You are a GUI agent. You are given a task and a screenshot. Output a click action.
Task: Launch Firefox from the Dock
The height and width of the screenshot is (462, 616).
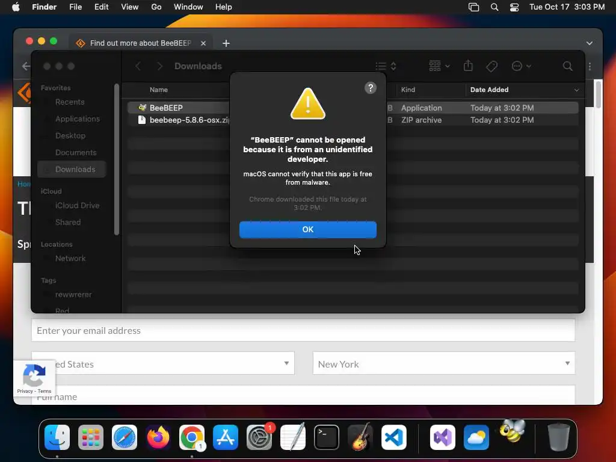pyautogui.click(x=158, y=437)
